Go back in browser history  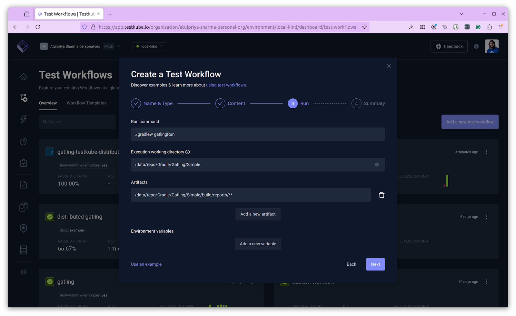pyautogui.click(x=15, y=27)
